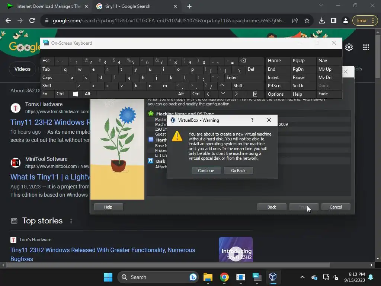Click the Chrome address bar URL

169,21
